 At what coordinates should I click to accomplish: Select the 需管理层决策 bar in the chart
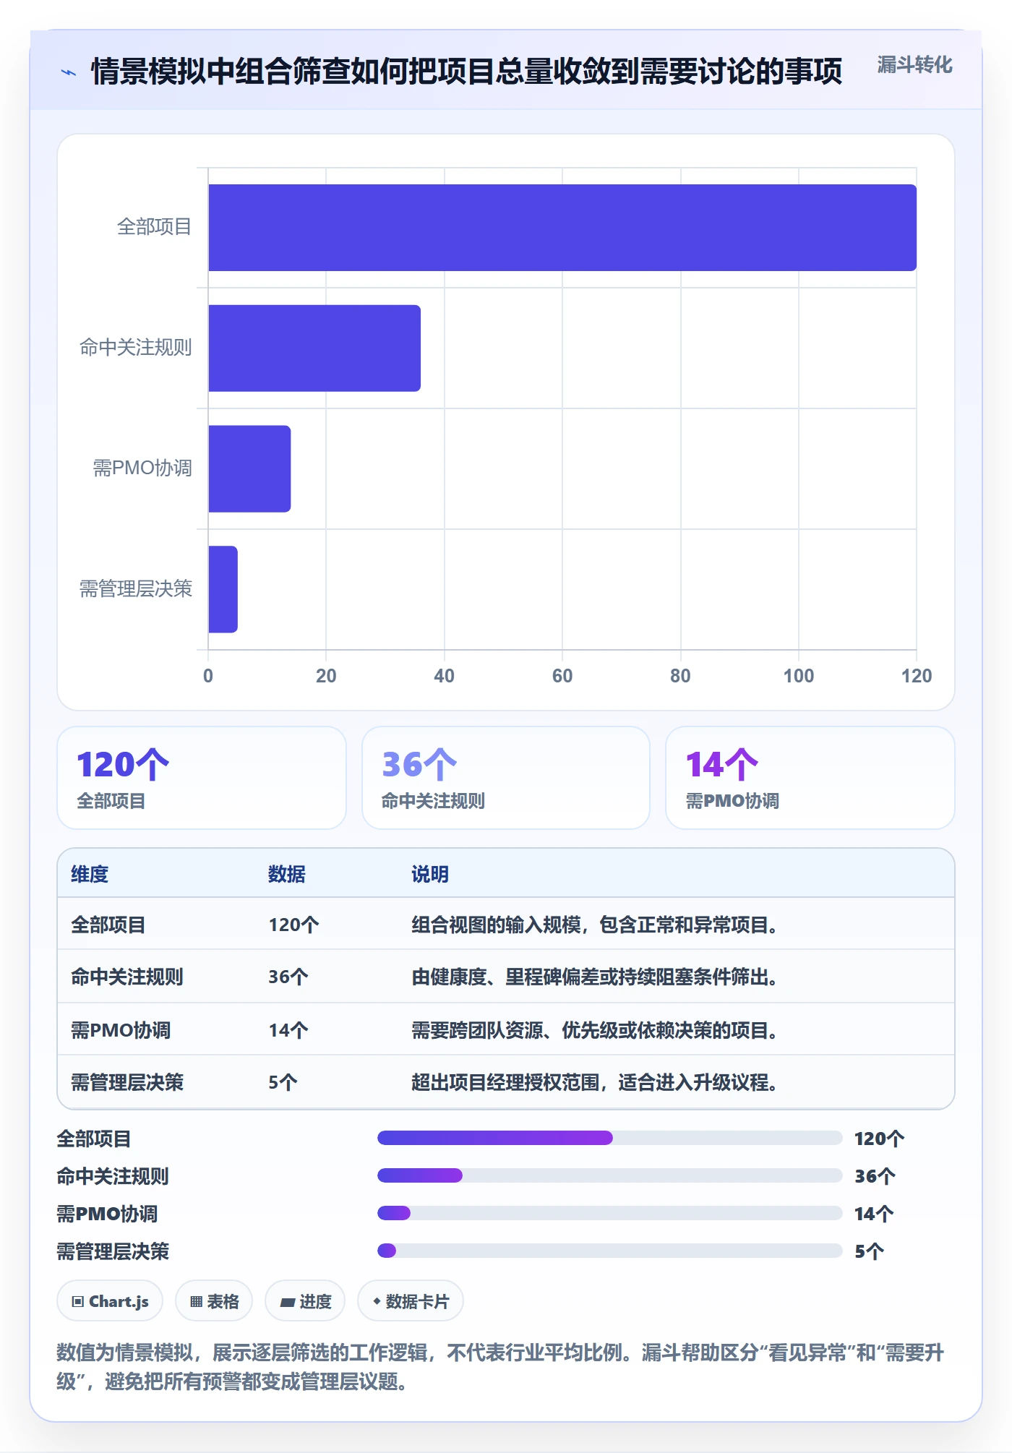pyautogui.click(x=223, y=589)
